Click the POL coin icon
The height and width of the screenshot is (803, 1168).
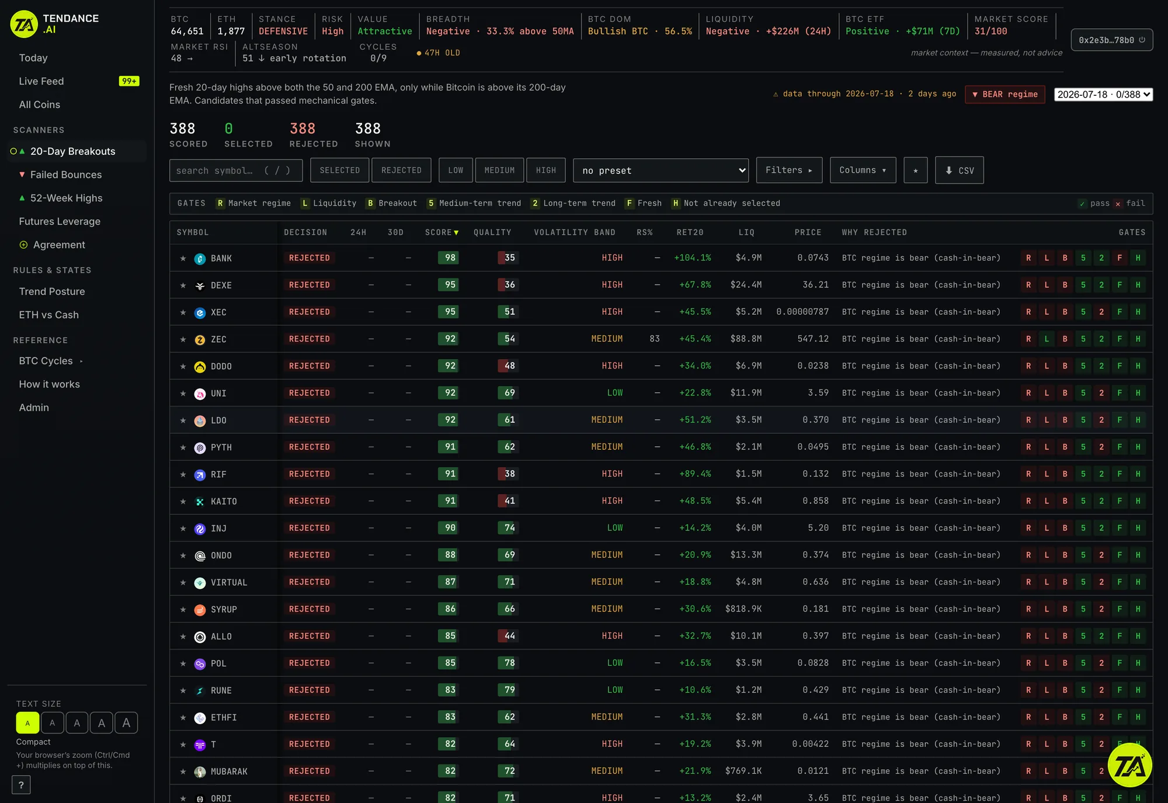click(x=200, y=664)
